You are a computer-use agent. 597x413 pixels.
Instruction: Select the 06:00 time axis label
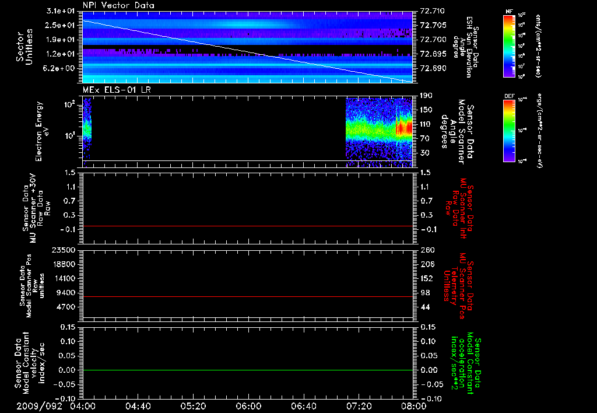[x=248, y=406]
